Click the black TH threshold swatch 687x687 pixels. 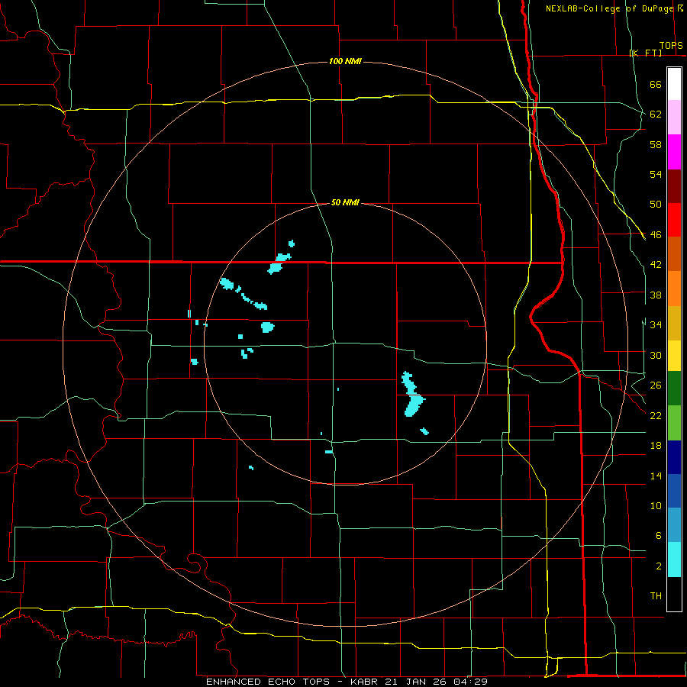674,594
